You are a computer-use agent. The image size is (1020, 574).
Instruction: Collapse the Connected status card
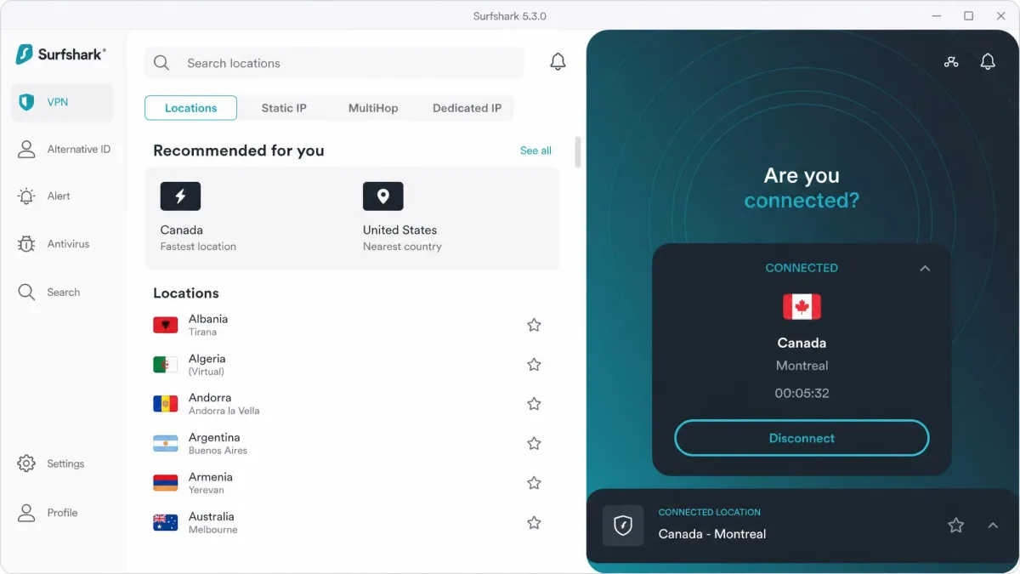(925, 268)
